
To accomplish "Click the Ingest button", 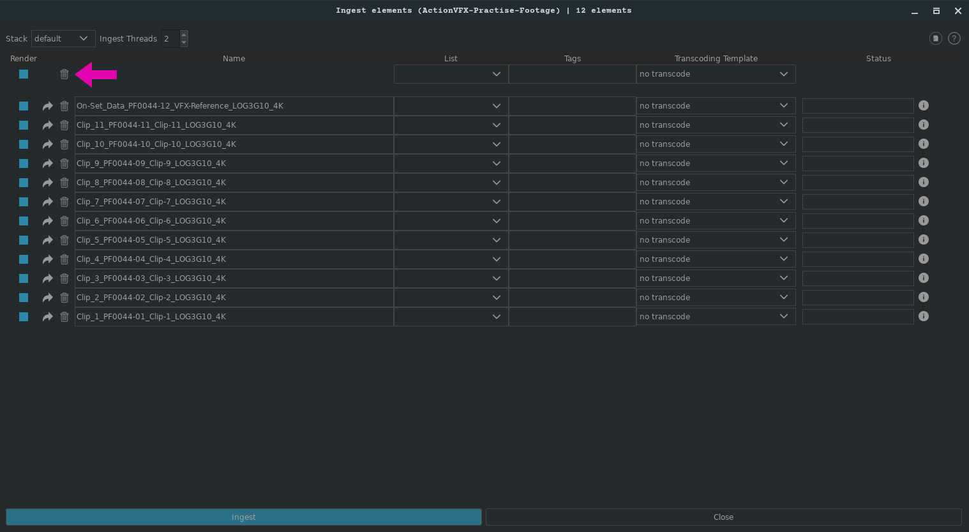I will [x=243, y=517].
